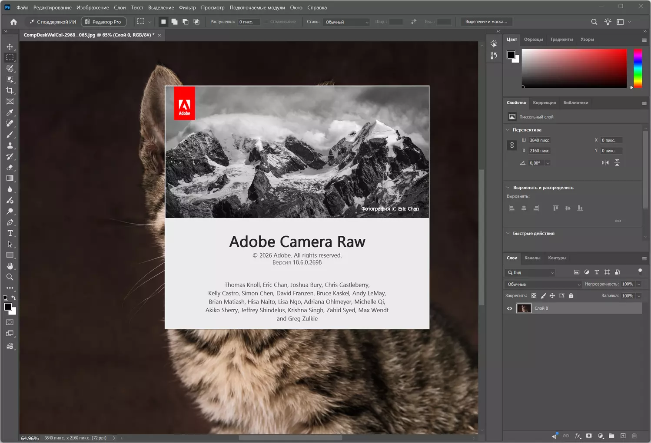Click the foreground color swatch in Цвет panel

tap(511, 55)
